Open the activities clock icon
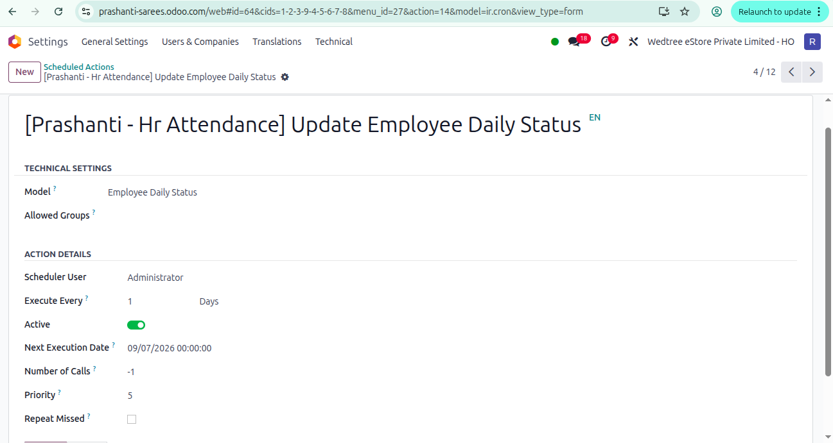 [x=606, y=42]
